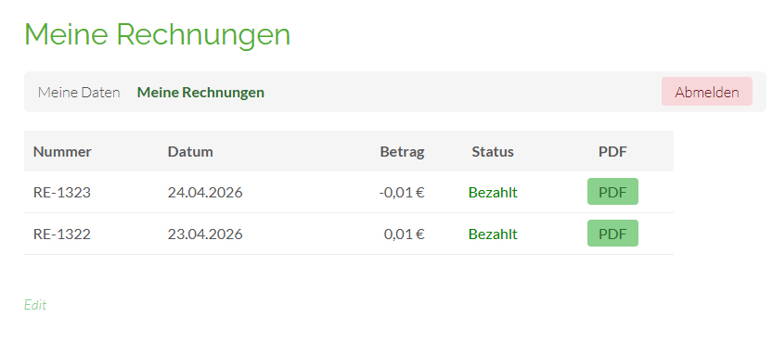Download PDF for invoice RE-1322
Viewport: 773px width, 355px height.
pyautogui.click(x=612, y=234)
